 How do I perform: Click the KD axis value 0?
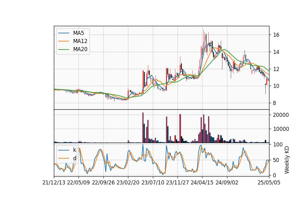(275, 175)
